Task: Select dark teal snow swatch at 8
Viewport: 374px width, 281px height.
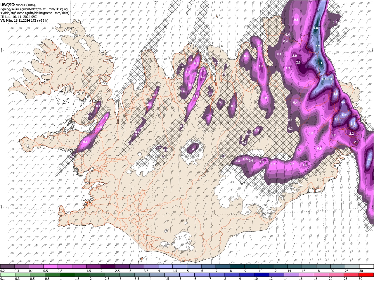Action: click(237, 266)
